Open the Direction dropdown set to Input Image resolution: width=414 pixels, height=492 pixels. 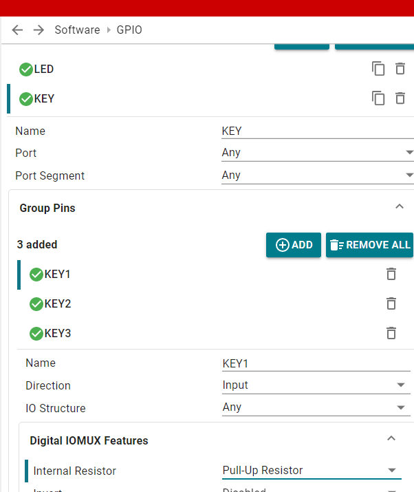(x=316, y=385)
